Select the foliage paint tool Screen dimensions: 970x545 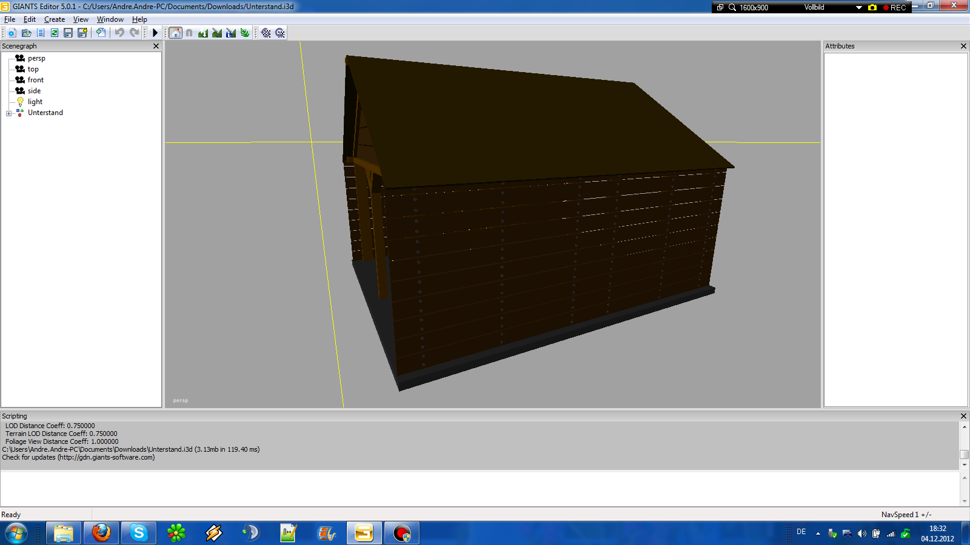245,33
